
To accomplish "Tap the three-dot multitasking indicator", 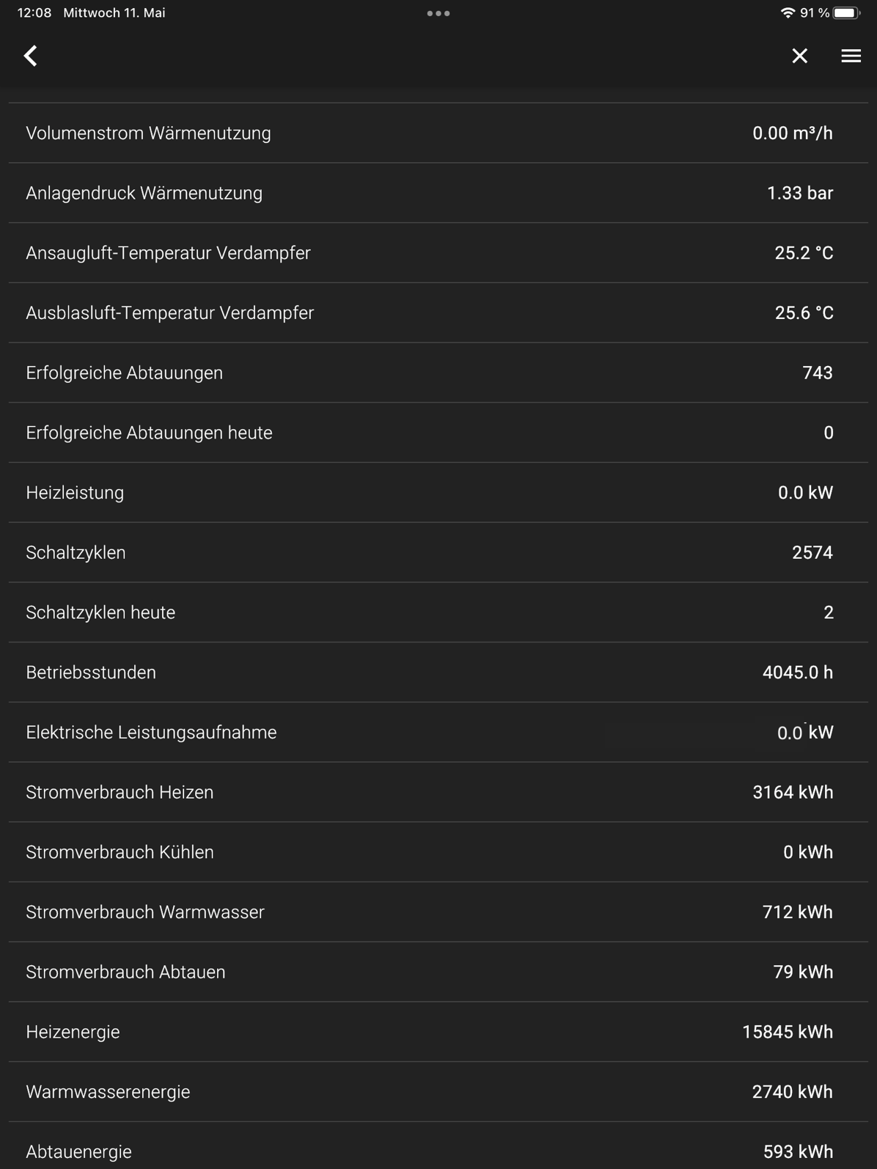I will click(438, 13).
